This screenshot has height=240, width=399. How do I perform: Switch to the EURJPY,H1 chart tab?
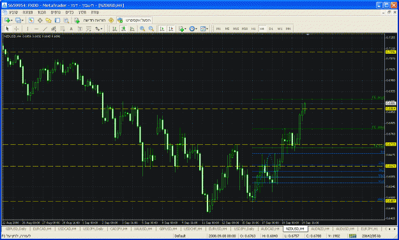(369, 229)
